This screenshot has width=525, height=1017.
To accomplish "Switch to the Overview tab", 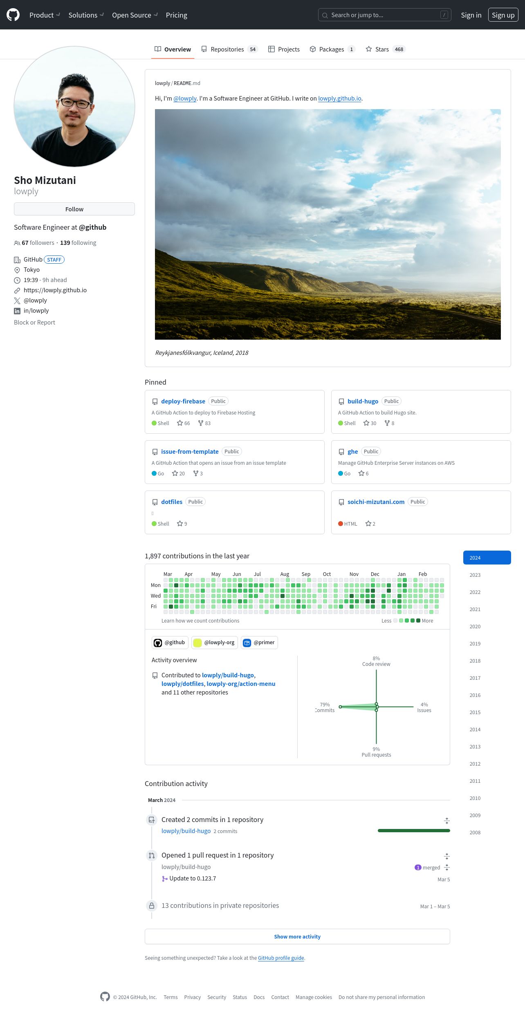I will click(x=173, y=49).
